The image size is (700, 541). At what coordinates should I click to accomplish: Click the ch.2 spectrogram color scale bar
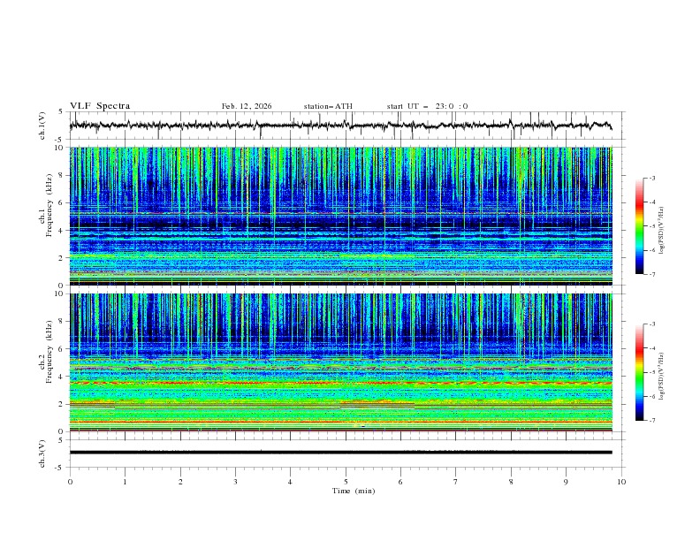click(x=639, y=372)
